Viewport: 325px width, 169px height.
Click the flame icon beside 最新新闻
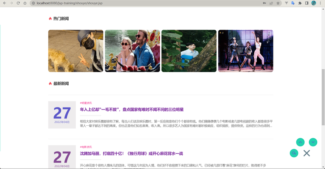(x=50, y=84)
